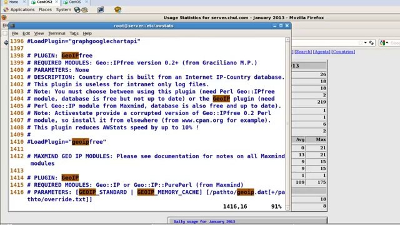Click the value 175 in AWStats Max column

pos(321,182)
